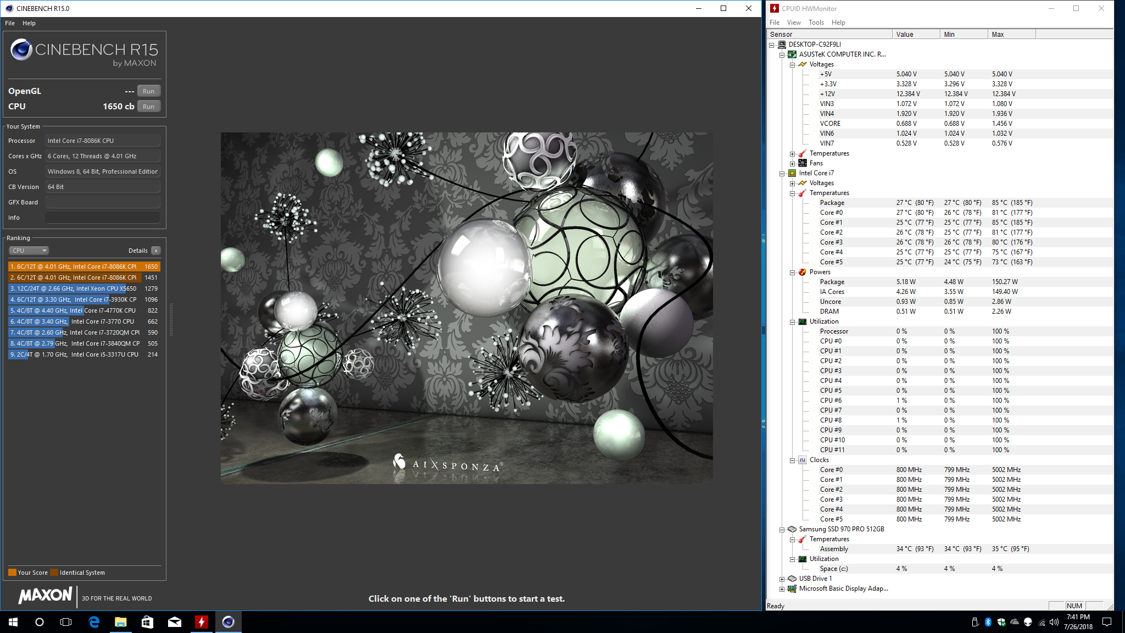Open File Explorer from taskbar
1125x633 pixels.
tap(121, 622)
